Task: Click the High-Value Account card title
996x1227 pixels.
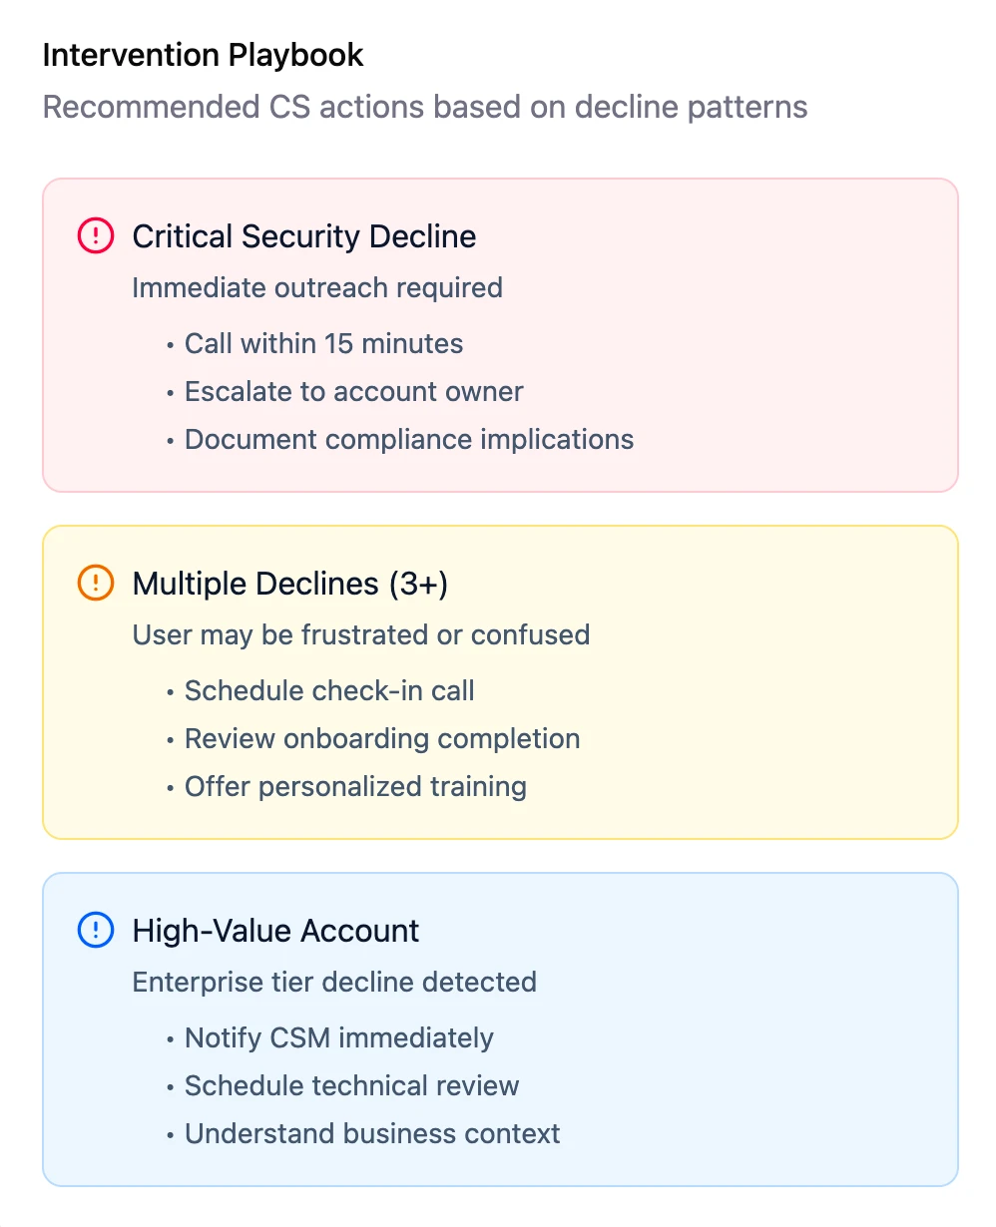Action: coord(276,931)
